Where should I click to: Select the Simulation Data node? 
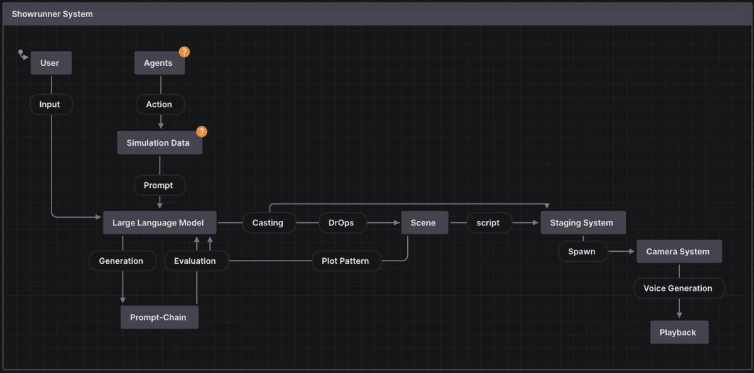(160, 143)
